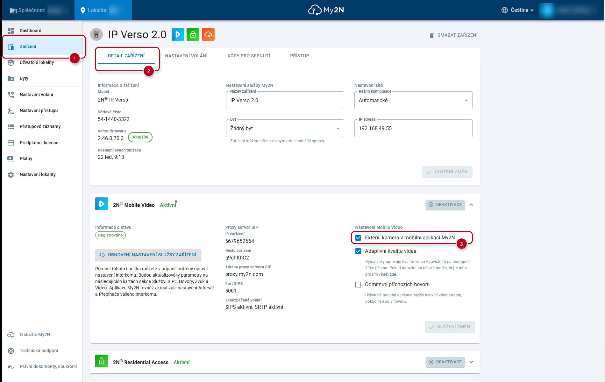The width and height of the screenshot is (605, 382).
Task: Click Uložení změn in Mobile Video section
Action: (x=450, y=327)
